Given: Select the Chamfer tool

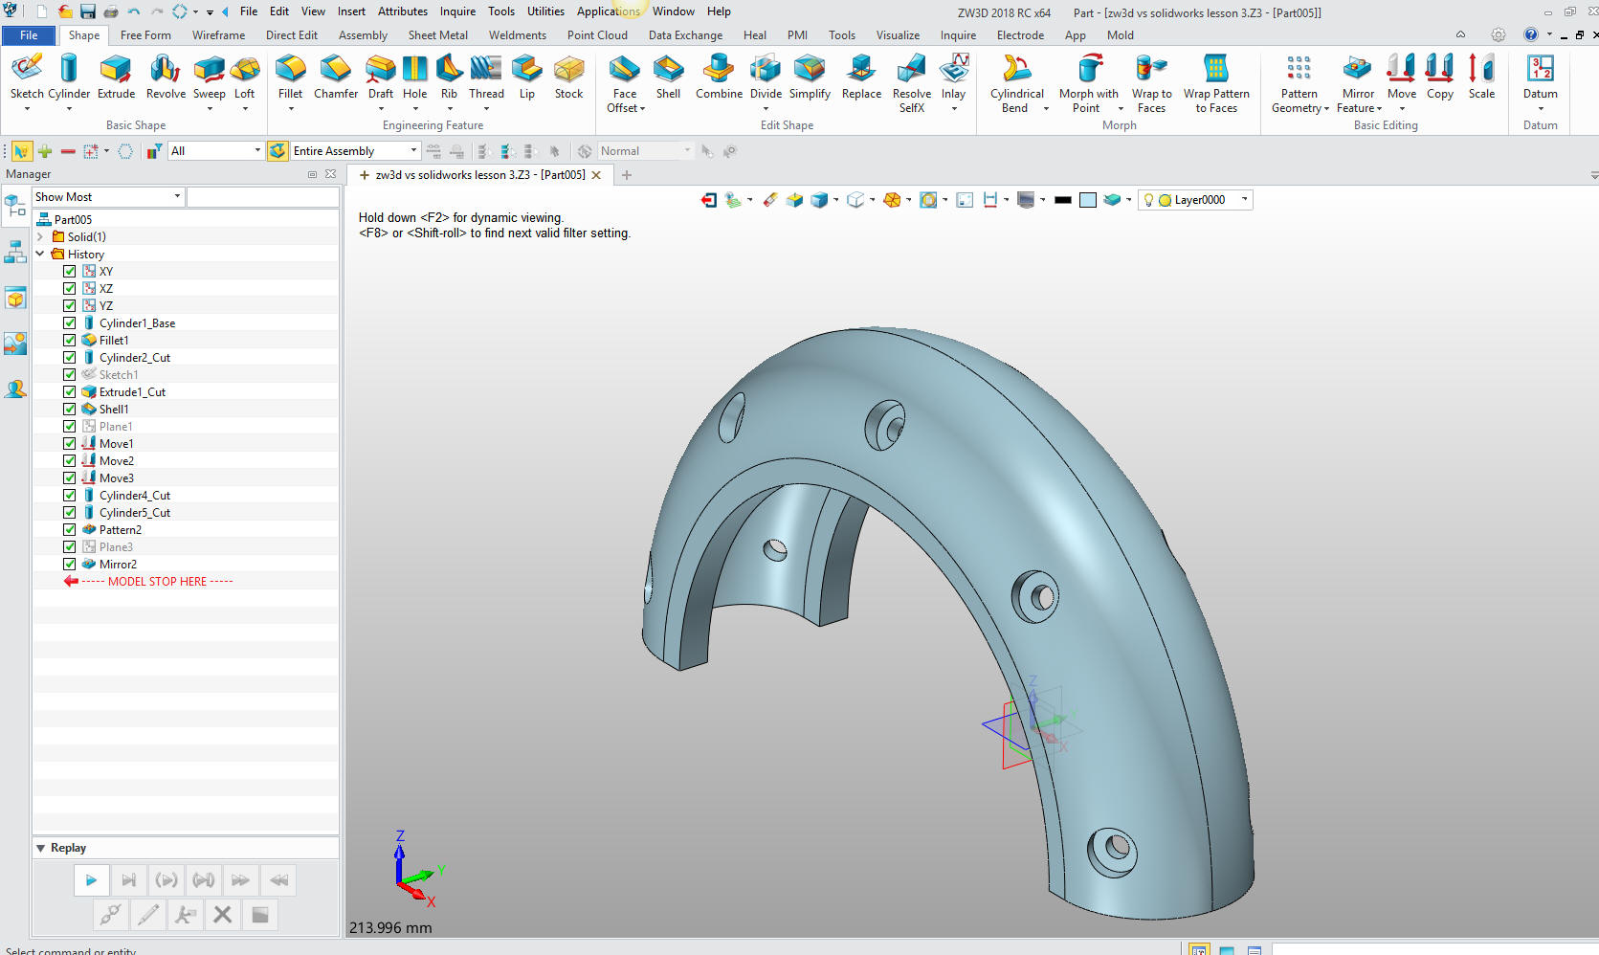Looking at the screenshot, I should pos(336,77).
